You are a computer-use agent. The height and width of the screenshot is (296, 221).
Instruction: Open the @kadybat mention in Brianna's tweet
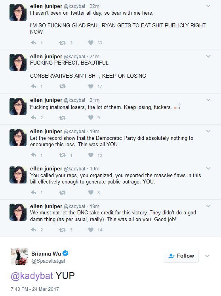pyautogui.click(x=32, y=276)
